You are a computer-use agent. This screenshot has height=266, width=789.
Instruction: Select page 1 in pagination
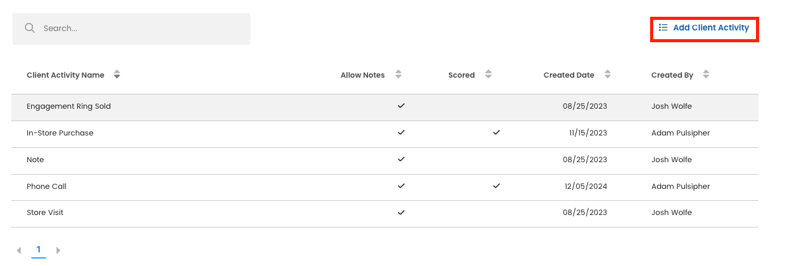(39, 250)
